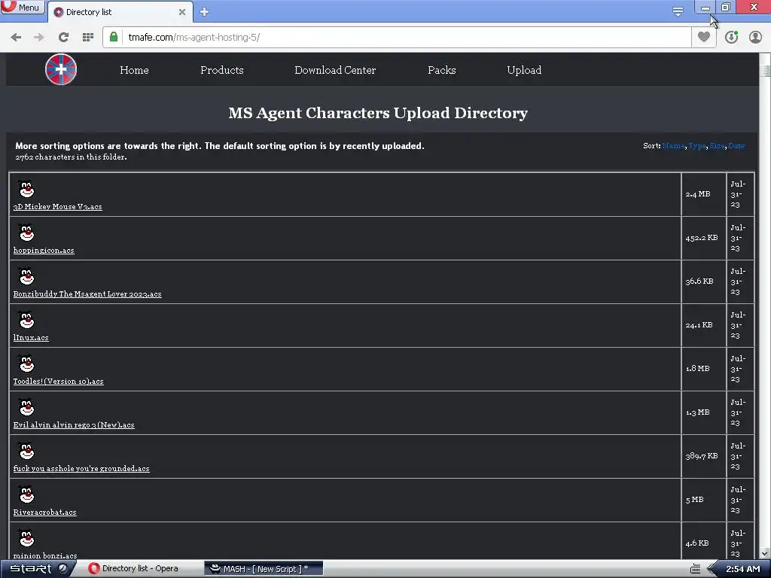Image resolution: width=771 pixels, height=578 pixels.
Task: Open the Download Center nav item
Action: (x=335, y=70)
